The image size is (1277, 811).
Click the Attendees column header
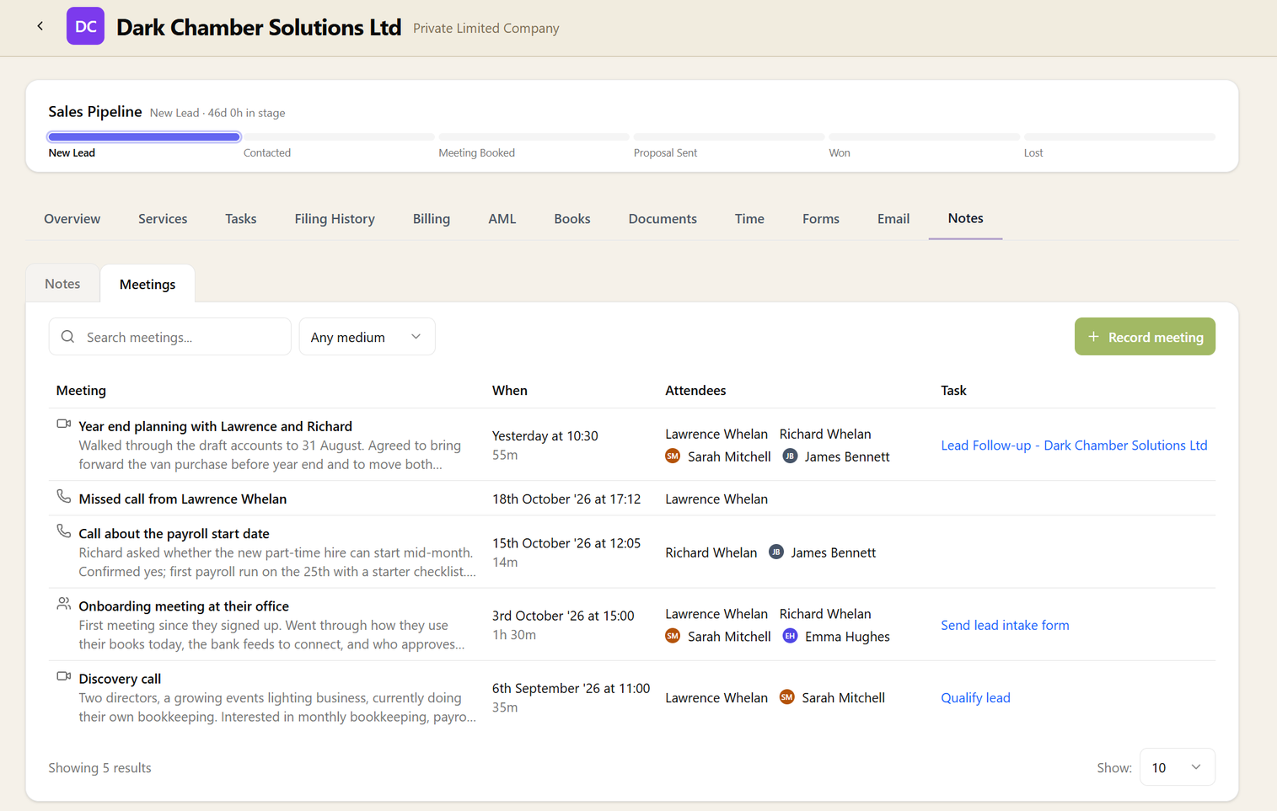point(695,390)
